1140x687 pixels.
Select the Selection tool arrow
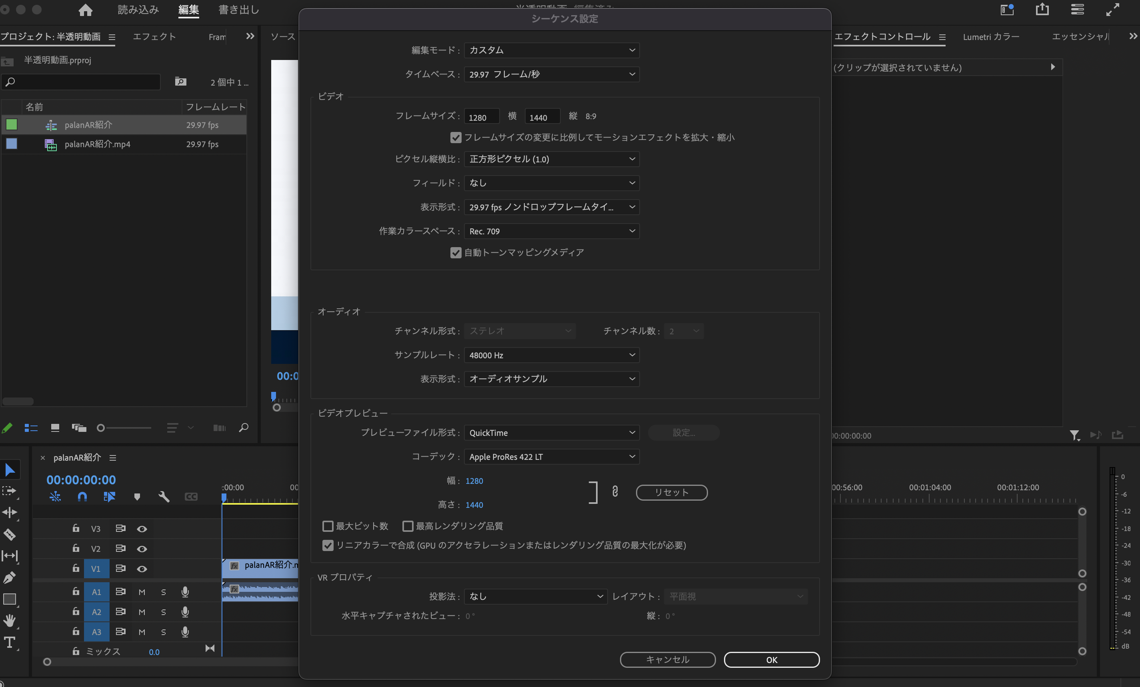coord(10,470)
